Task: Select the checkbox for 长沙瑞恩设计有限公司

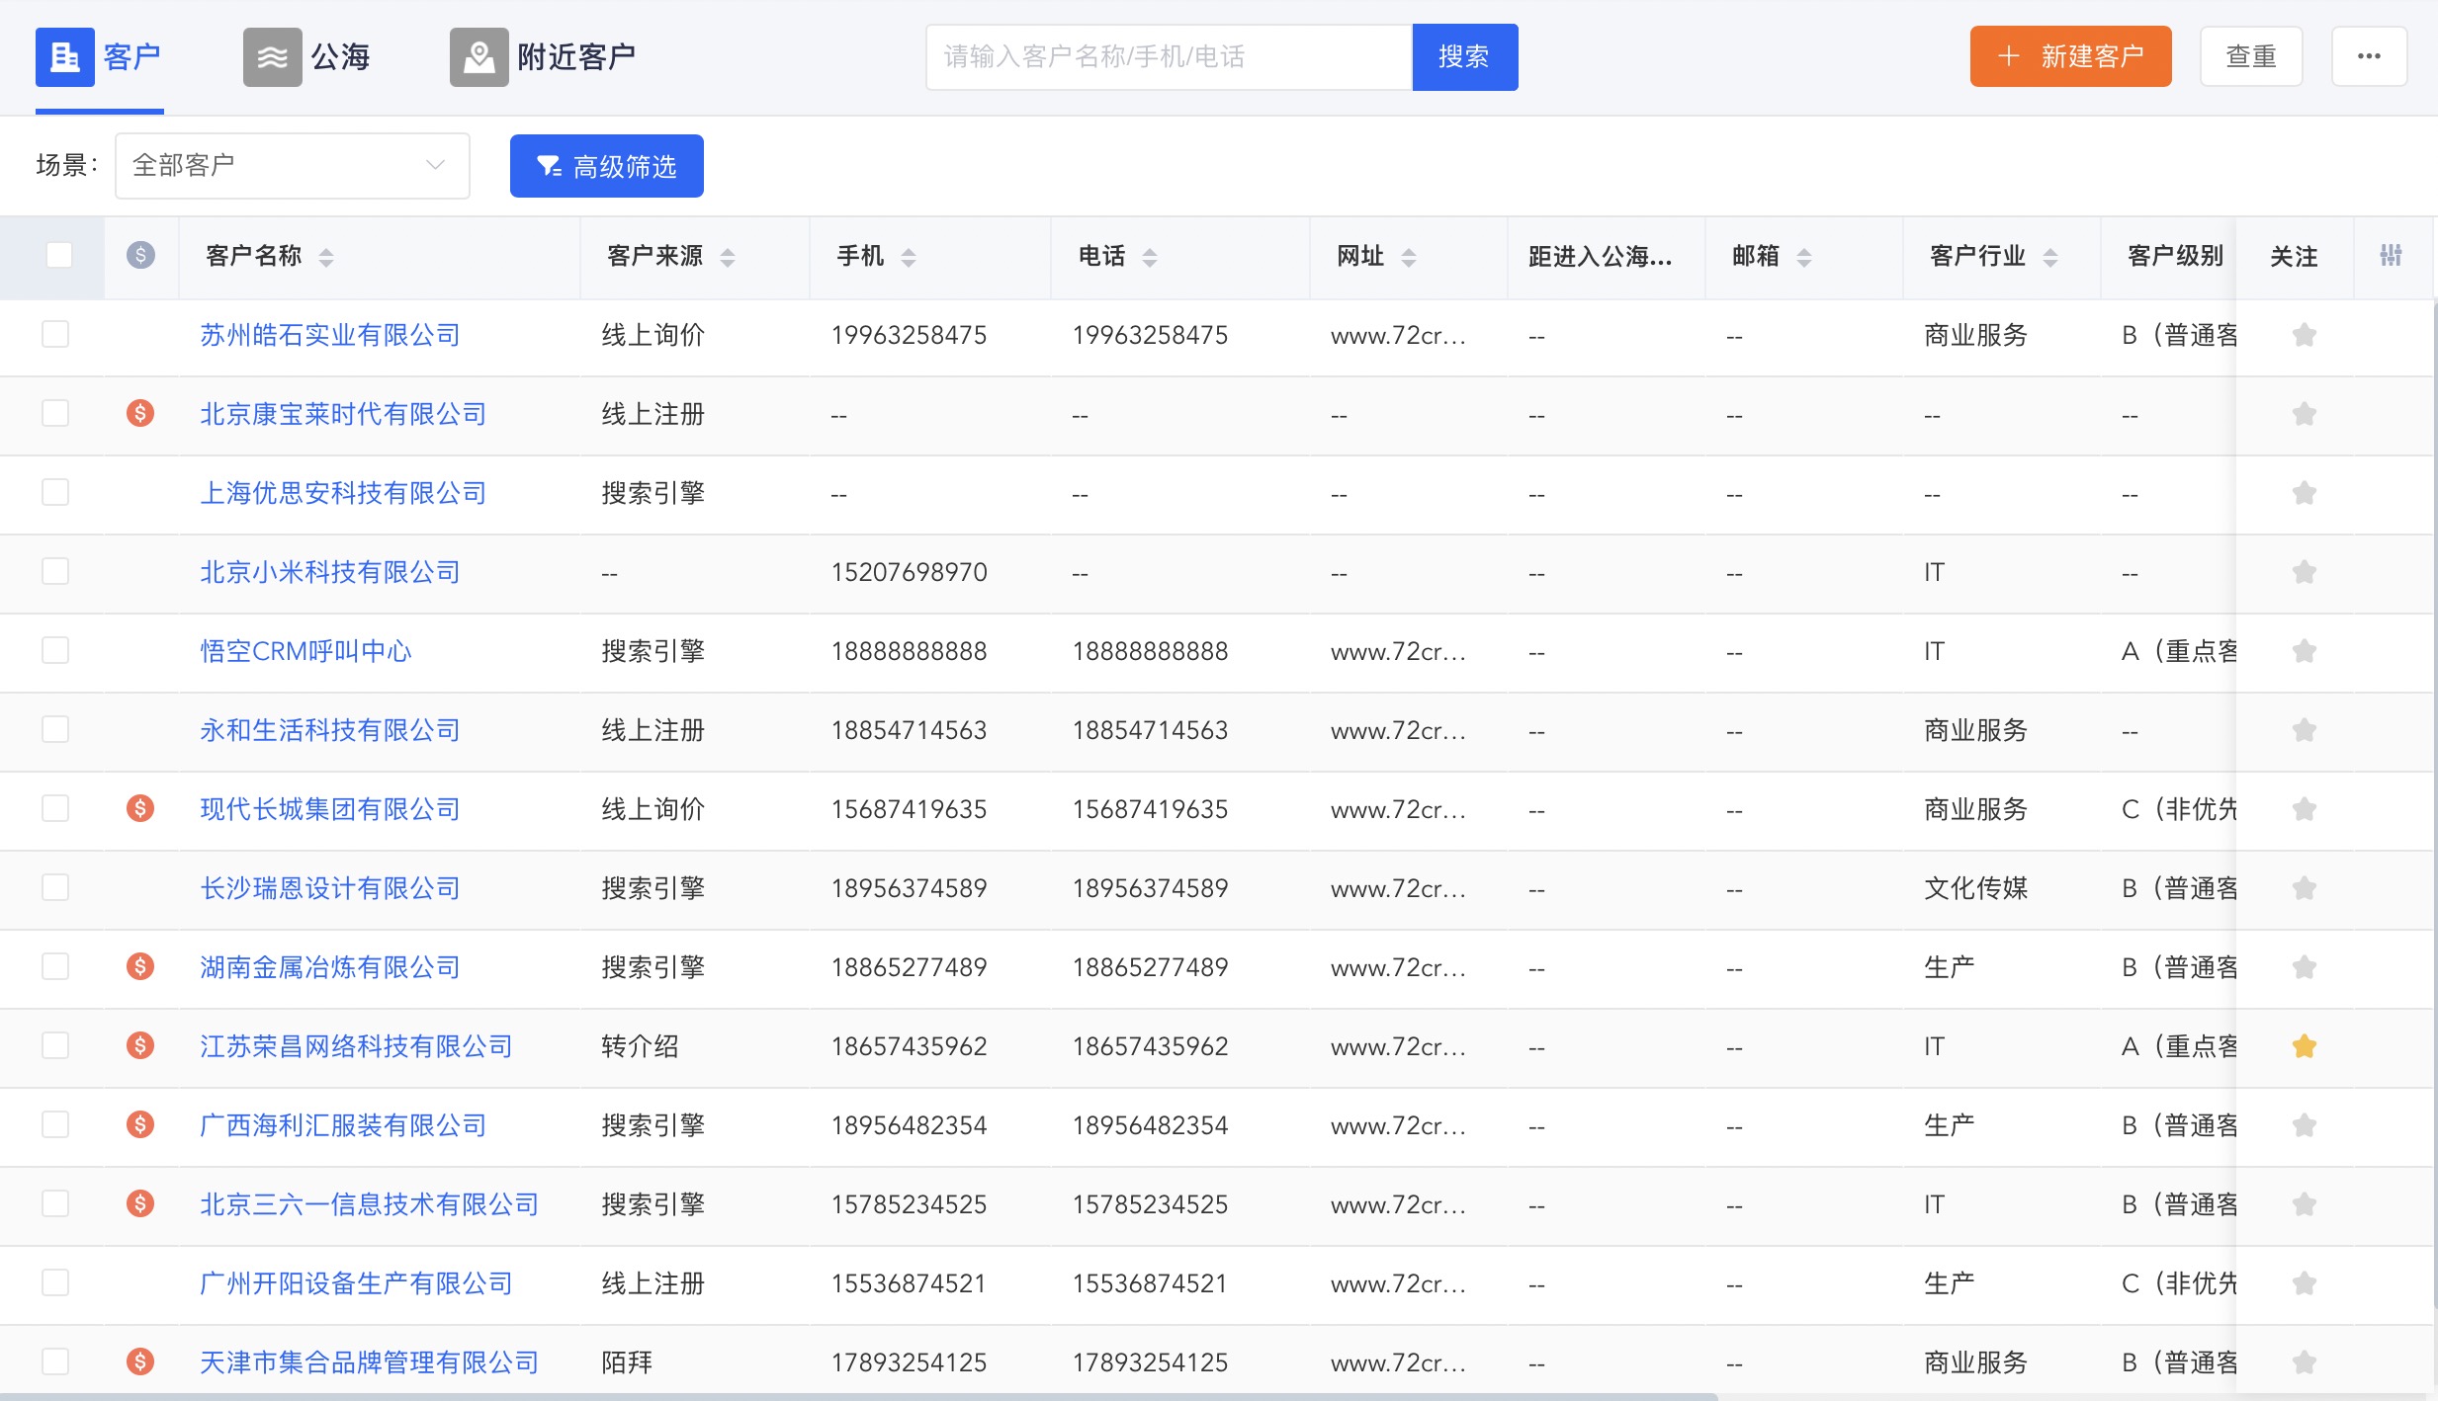Action: click(55, 887)
